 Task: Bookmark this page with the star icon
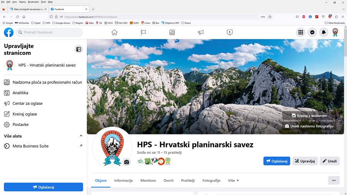pos(270,17)
